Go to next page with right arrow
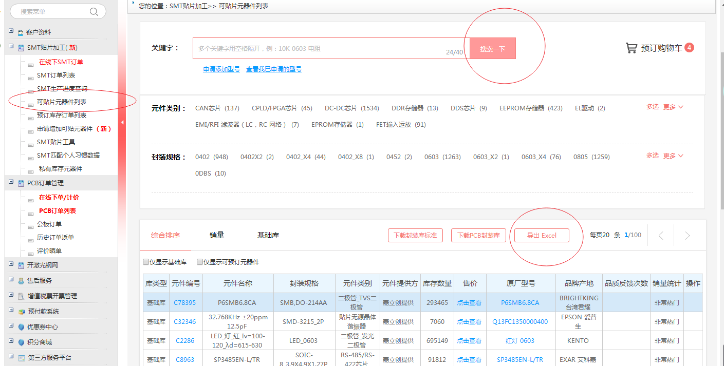 point(687,236)
